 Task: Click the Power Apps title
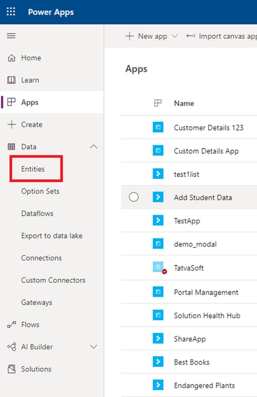(x=51, y=12)
